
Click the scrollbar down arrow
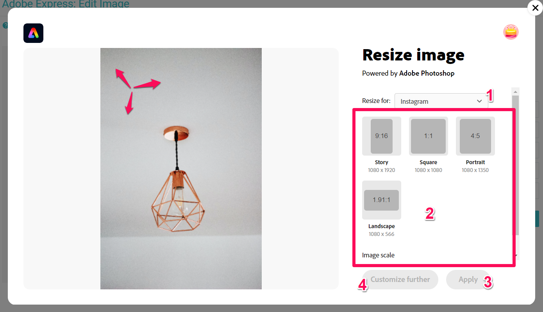(x=516, y=256)
